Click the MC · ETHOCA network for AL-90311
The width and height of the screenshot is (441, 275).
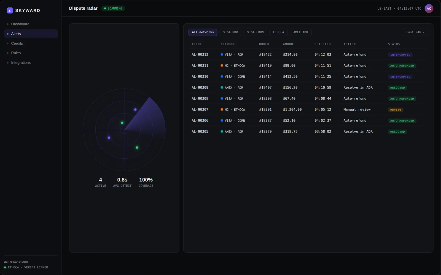pos(233,65)
